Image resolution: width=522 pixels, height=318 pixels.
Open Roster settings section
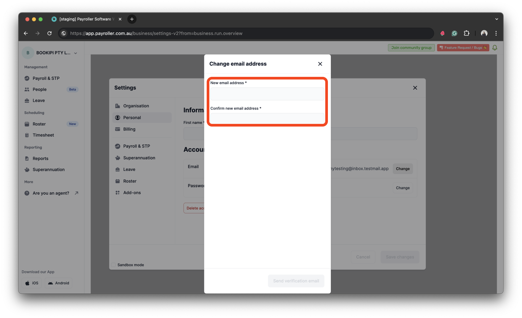pos(142,181)
